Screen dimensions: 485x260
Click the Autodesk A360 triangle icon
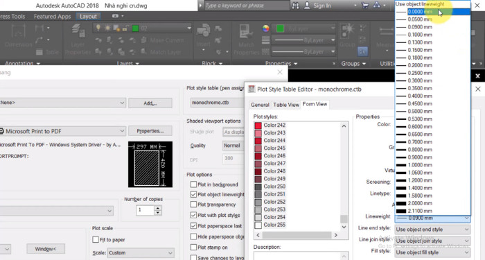tap(376, 5)
